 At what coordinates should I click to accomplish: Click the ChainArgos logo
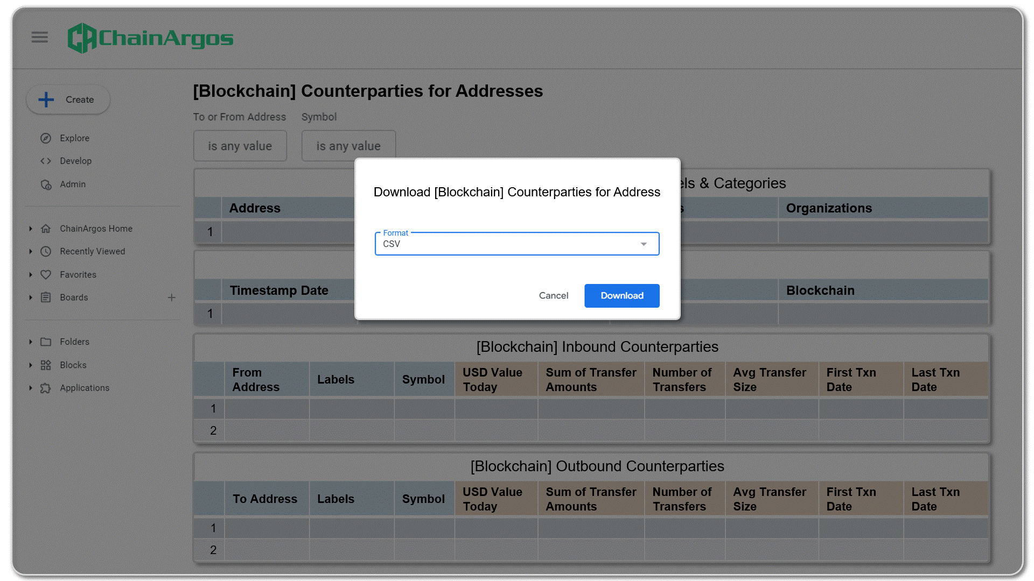[150, 38]
